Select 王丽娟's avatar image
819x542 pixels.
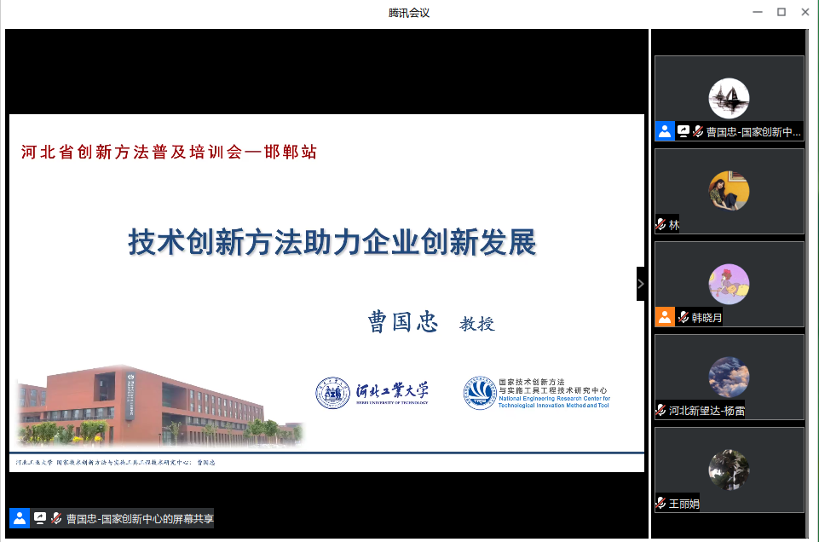click(x=730, y=469)
